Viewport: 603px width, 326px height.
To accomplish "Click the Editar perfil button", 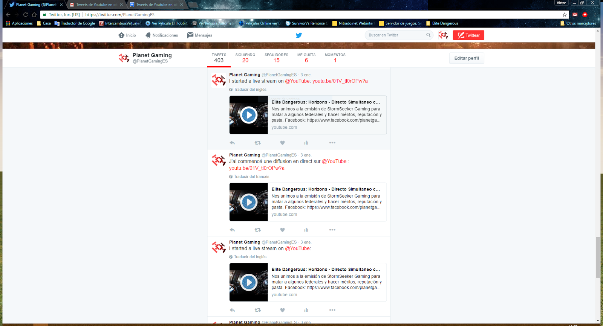I will (467, 58).
